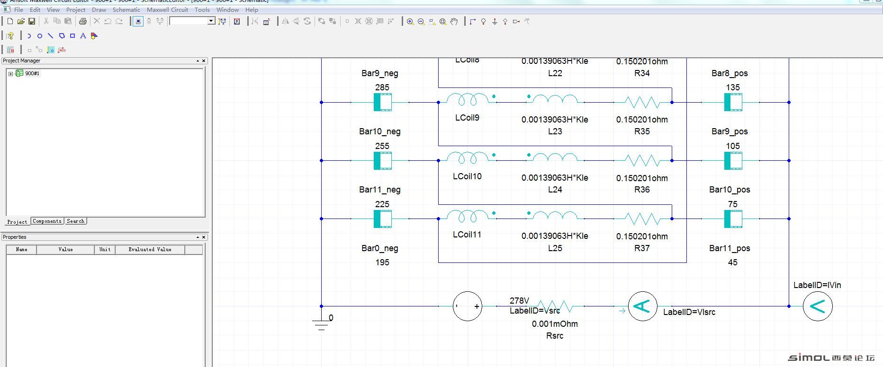
Task: Switch to the Components tab
Action: (47, 221)
